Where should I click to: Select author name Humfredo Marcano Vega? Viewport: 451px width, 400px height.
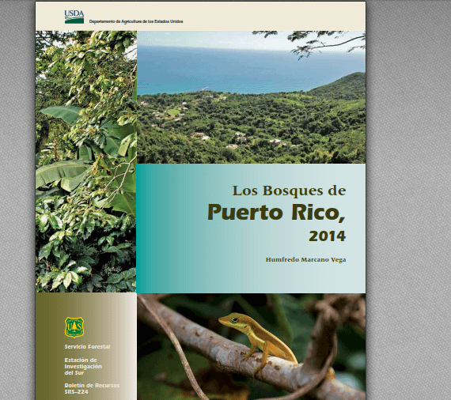(x=305, y=260)
